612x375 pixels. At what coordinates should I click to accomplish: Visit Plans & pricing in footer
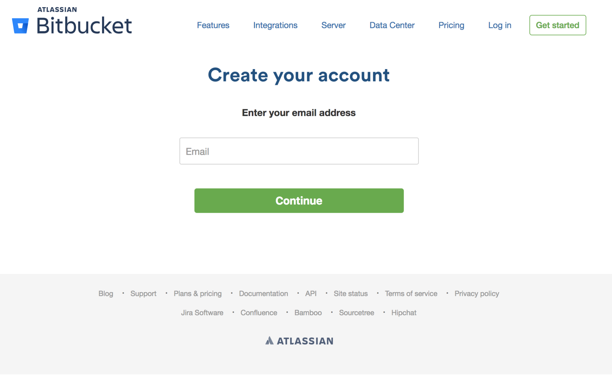(198, 293)
